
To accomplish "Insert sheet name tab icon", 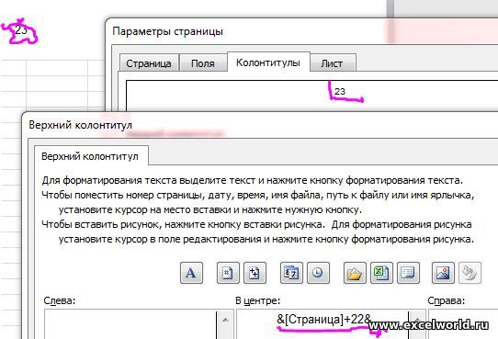I will click(x=409, y=273).
